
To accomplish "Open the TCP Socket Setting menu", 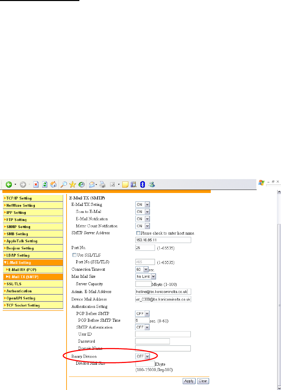I will [x=33, y=305].
